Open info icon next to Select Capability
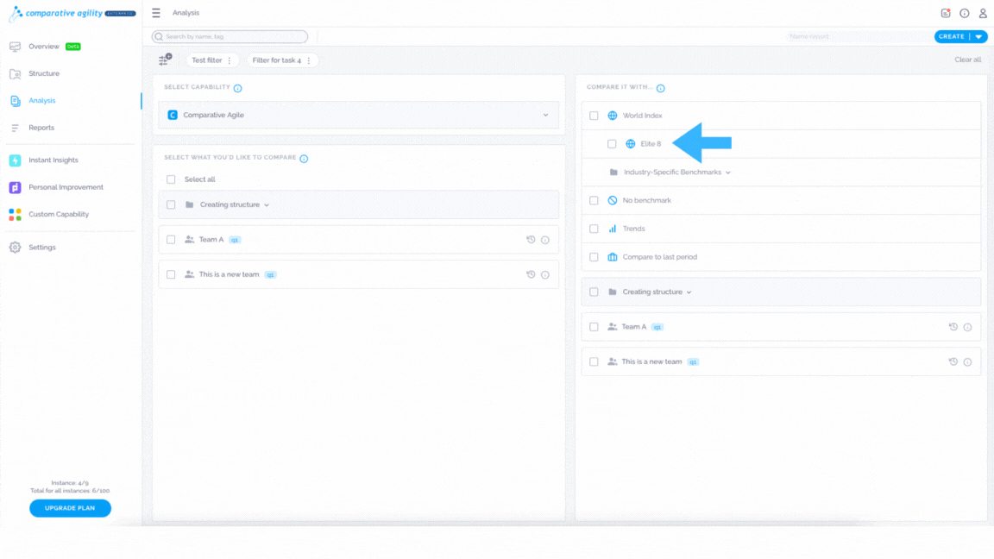Viewport: 994px width, 559px height. 238,88
